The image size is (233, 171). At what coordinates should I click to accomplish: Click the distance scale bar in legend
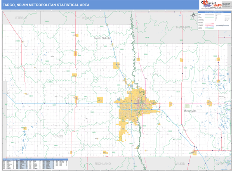221,26
